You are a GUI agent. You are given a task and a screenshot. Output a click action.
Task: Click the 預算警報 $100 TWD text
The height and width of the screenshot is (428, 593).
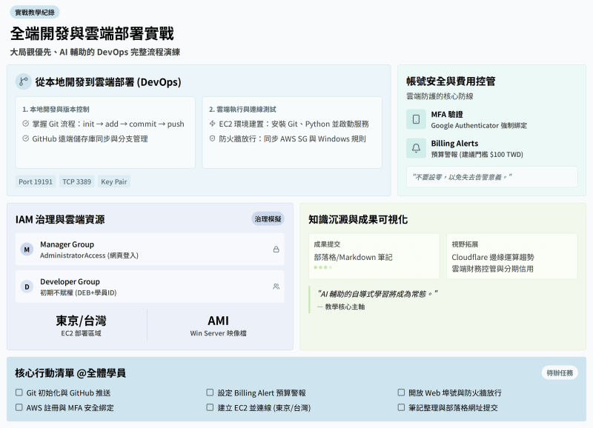(477, 154)
